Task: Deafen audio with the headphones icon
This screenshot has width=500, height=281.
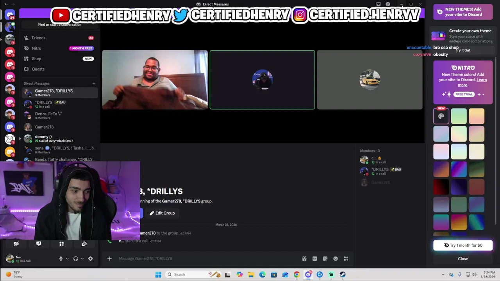Action: (x=76, y=258)
